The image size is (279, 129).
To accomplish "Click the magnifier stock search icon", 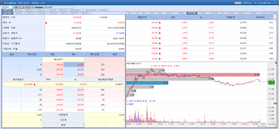I will [19, 7].
